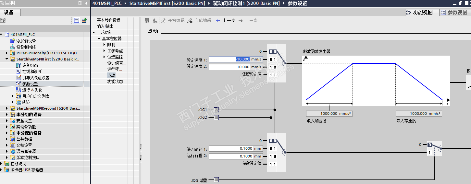Click the export overview icon in project tree
Screen dimensions: 471x184
pos(84,20)
